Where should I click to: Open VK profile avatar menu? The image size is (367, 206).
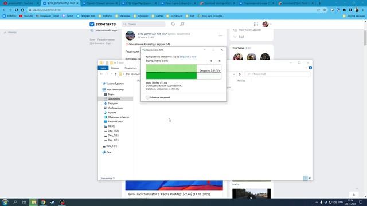(x=267, y=24)
